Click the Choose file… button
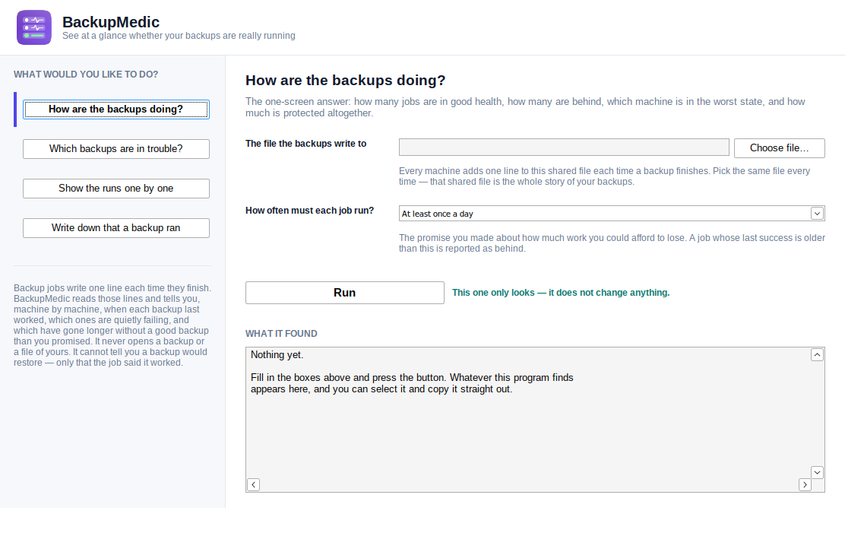This screenshot has height=552, width=845. tap(779, 148)
